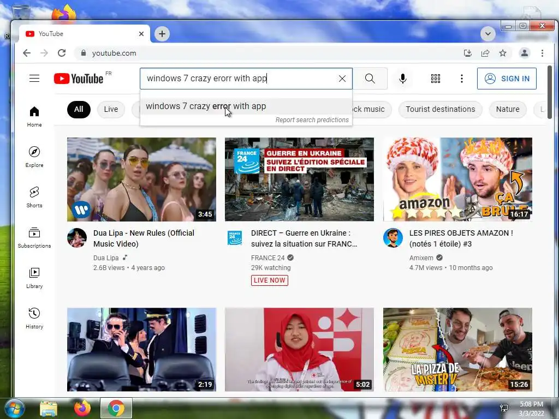Click the SIGN IN button

coord(507,79)
